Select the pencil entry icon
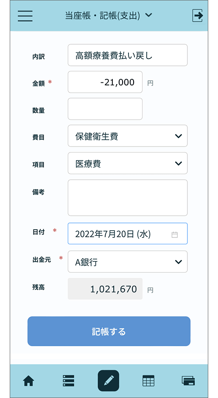 (109, 381)
